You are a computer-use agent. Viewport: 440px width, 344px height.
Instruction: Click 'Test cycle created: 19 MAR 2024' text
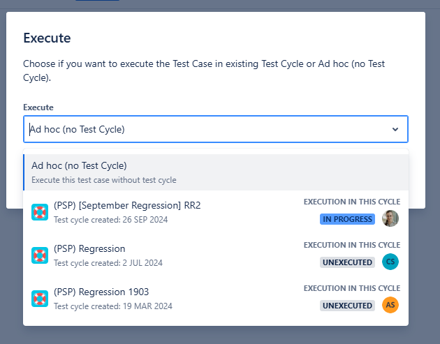[112, 306]
